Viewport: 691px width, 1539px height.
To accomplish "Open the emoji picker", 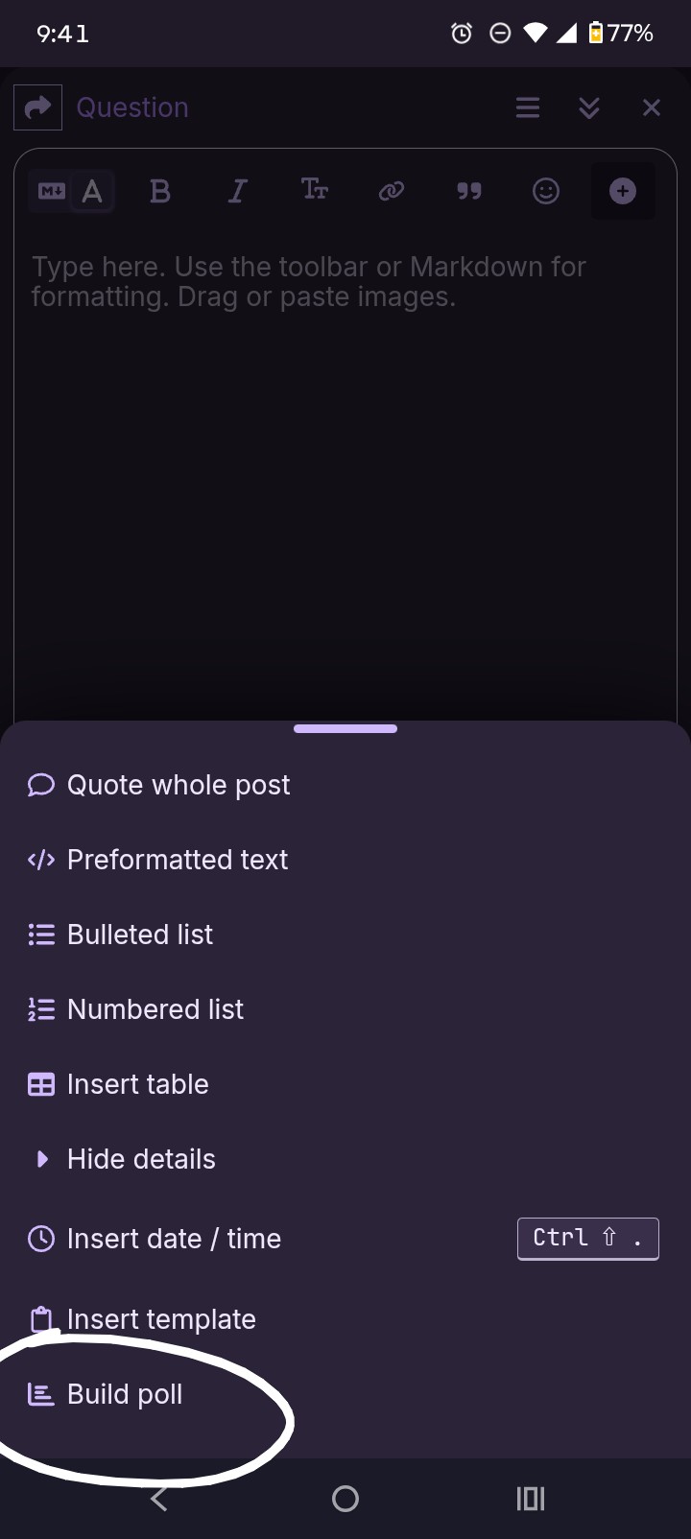I will [546, 192].
